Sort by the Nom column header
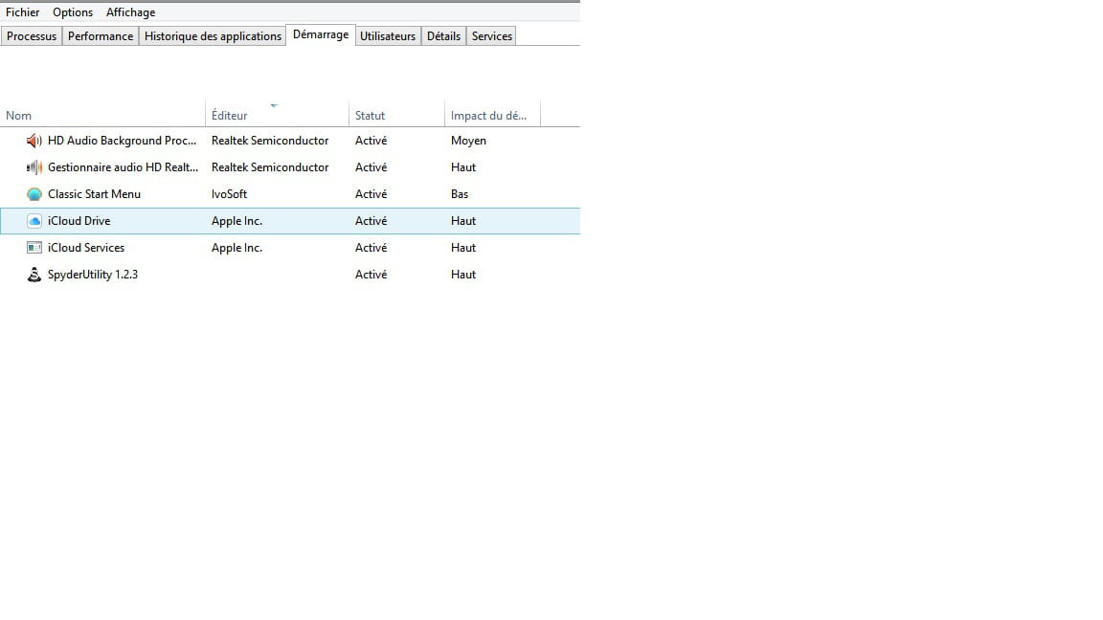 (x=102, y=115)
